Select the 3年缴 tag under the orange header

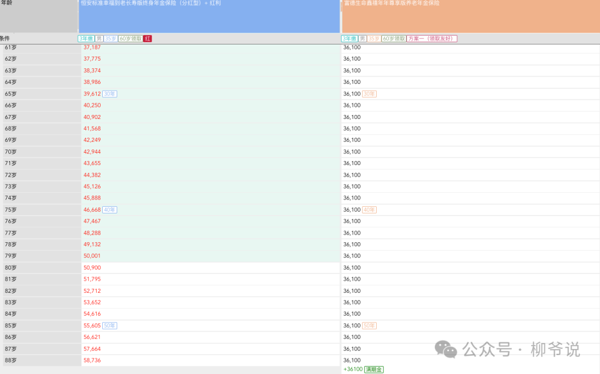pos(349,39)
